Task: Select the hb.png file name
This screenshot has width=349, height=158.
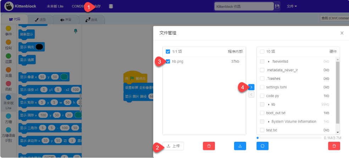Action: point(178,62)
